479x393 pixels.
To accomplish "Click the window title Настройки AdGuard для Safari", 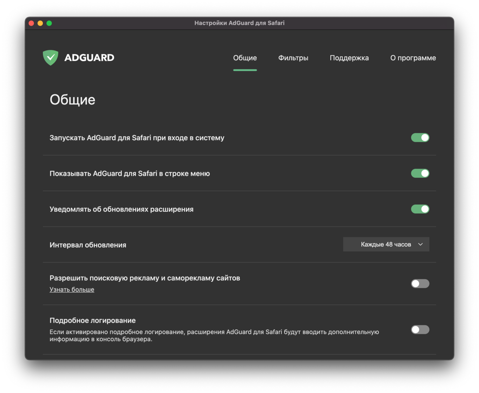I will tap(240, 23).
